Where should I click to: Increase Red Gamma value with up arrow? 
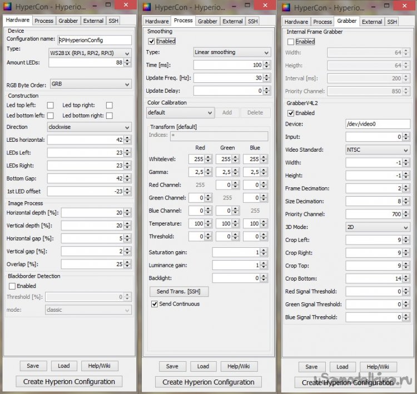tap(207, 170)
